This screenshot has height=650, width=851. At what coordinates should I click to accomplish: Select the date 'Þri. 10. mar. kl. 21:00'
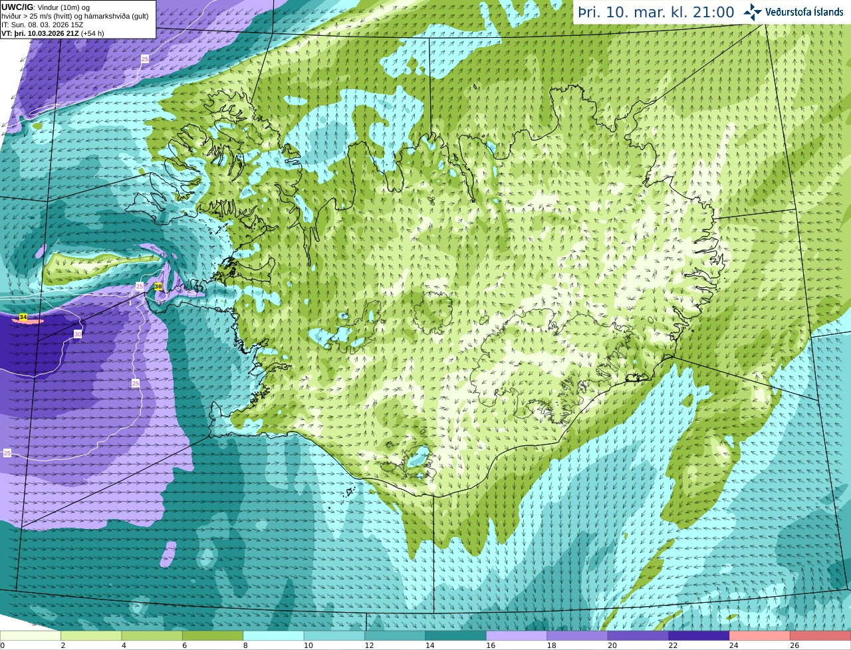point(656,12)
